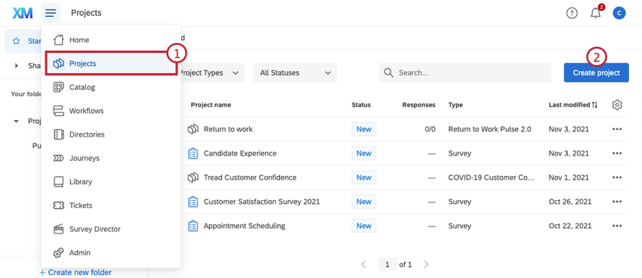Click in the Search projects field
This screenshot has width=642, height=278.
pos(465,73)
